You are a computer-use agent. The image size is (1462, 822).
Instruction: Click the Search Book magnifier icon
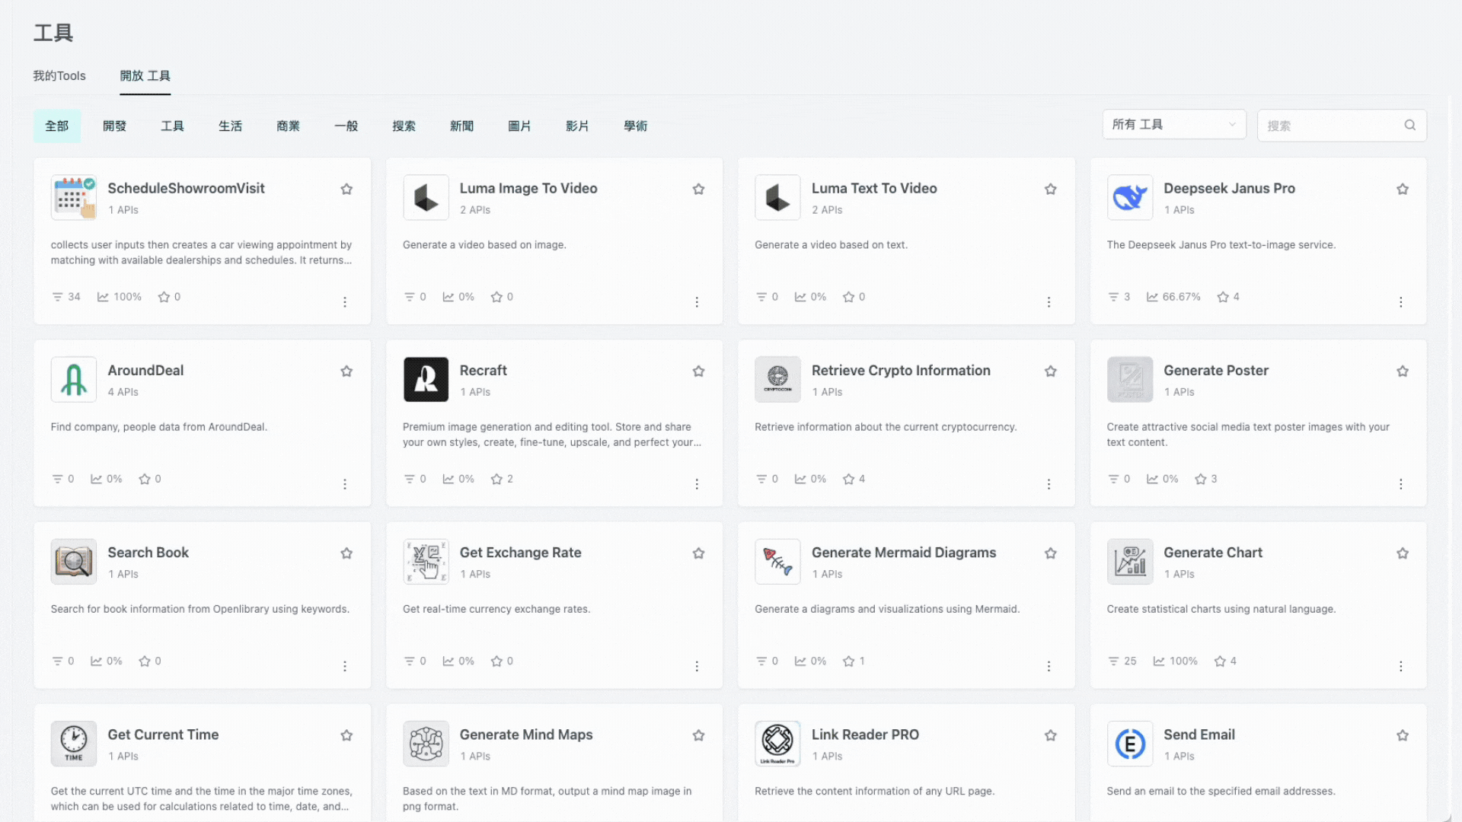coord(74,562)
